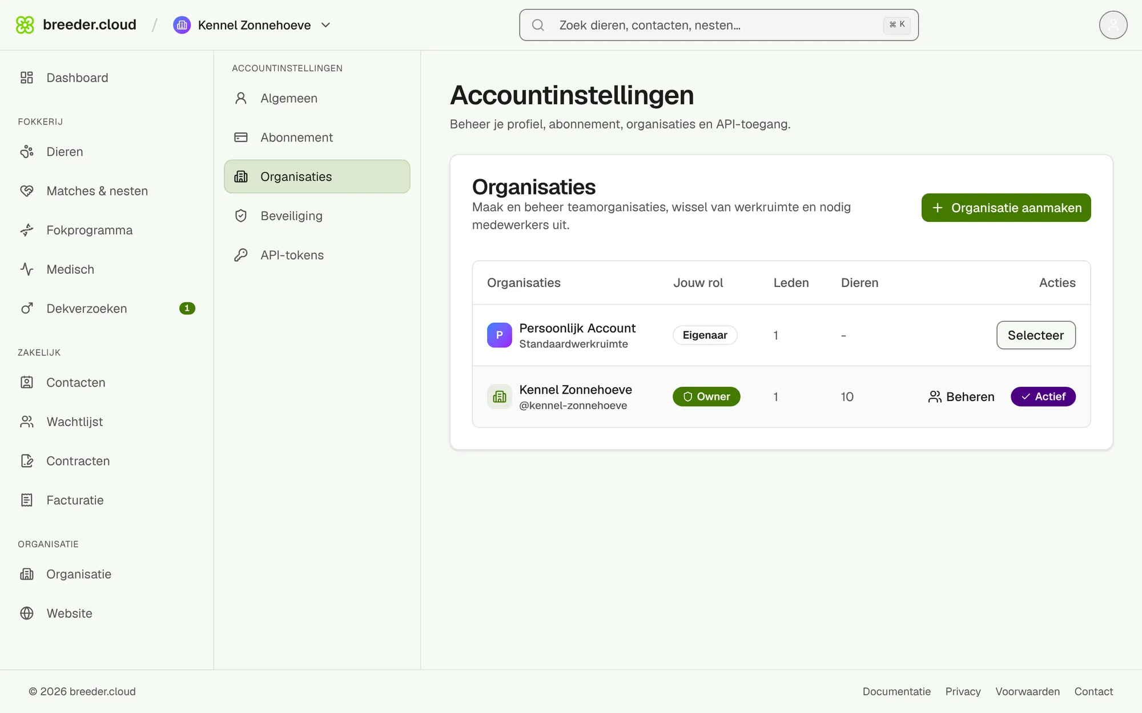Expand the Kennel Zonnehoeve workspace switcher chevron
The width and height of the screenshot is (1142, 713).
click(x=326, y=25)
